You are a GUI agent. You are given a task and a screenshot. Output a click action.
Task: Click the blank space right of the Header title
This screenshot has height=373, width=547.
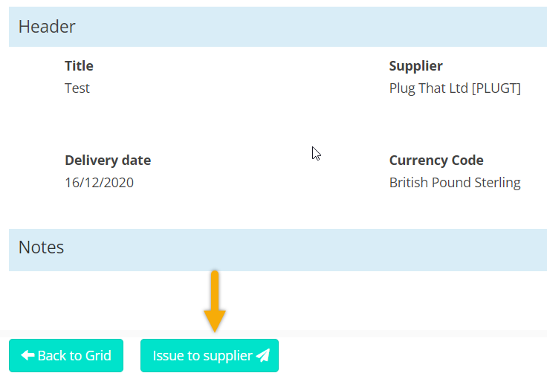coord(311,27)
